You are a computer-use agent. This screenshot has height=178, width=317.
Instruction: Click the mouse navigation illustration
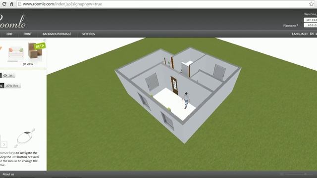[25, 137]
